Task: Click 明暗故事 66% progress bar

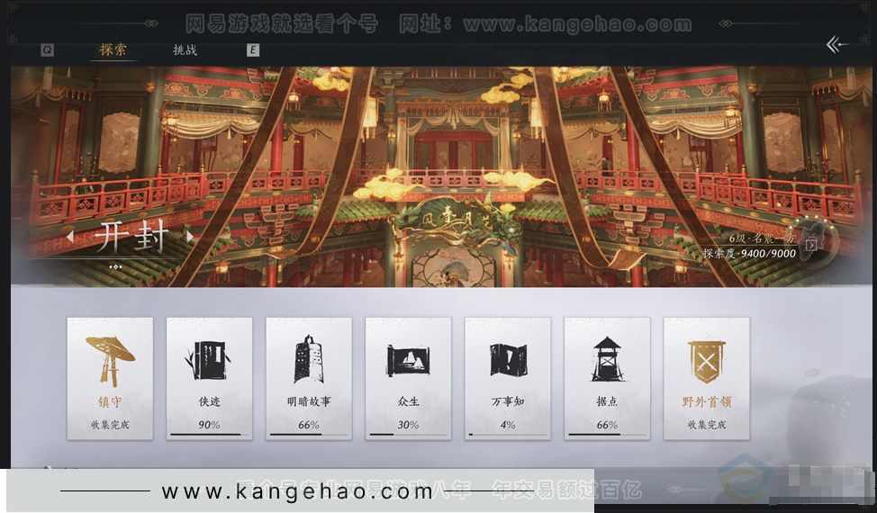Action: click(x=309, y=434)
